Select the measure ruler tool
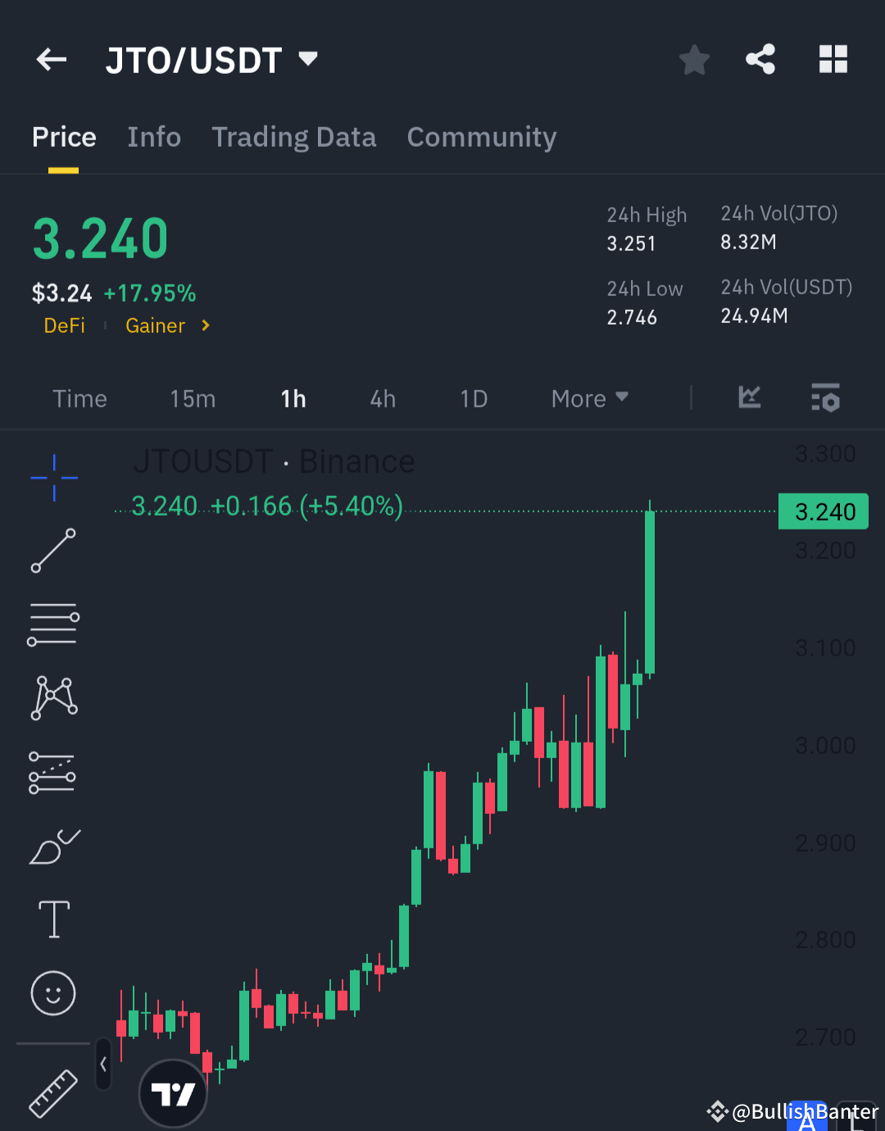Screen dimensions: 885x1131 point(53,1092)
